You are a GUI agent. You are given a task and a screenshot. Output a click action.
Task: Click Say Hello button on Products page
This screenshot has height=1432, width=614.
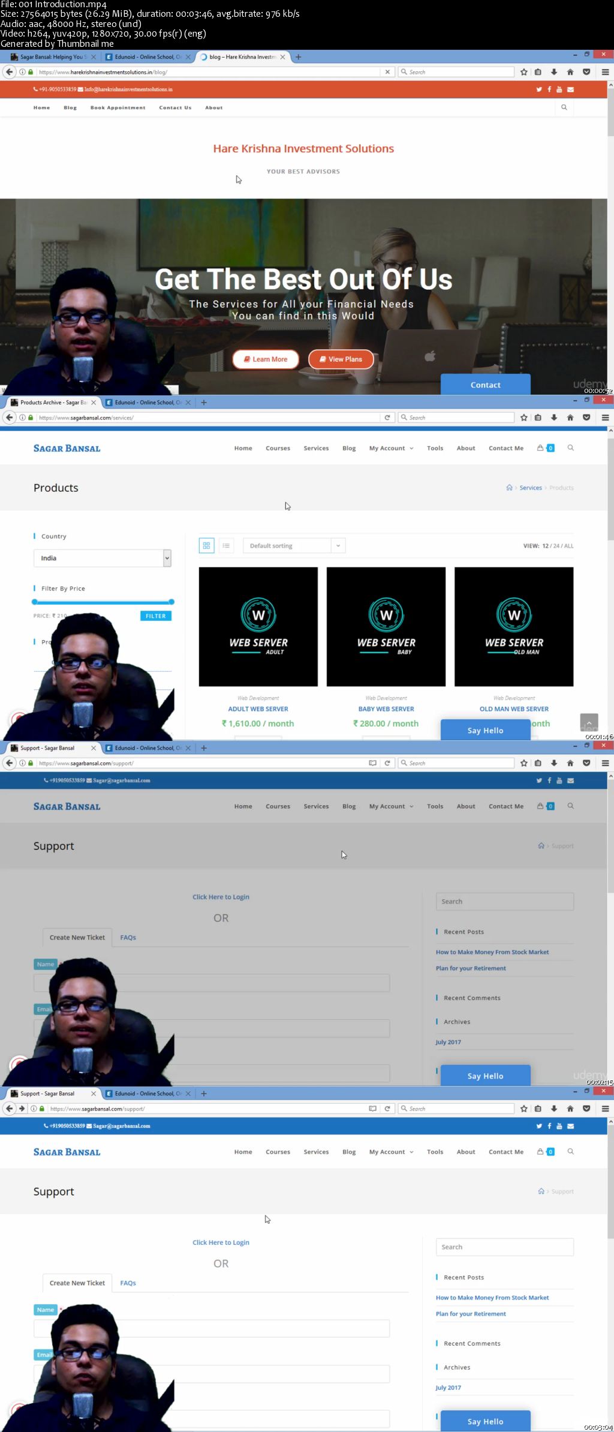coord(486,730)
